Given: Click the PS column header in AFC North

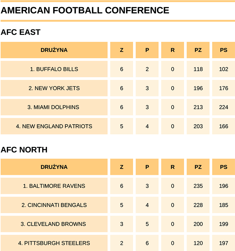Looking at the screenshot, I should pos(223,167).
